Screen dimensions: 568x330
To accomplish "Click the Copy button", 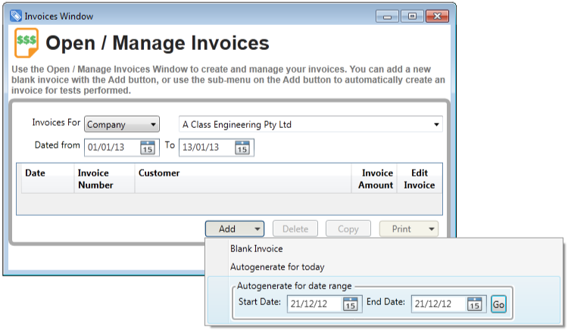I will pos(348,229).
